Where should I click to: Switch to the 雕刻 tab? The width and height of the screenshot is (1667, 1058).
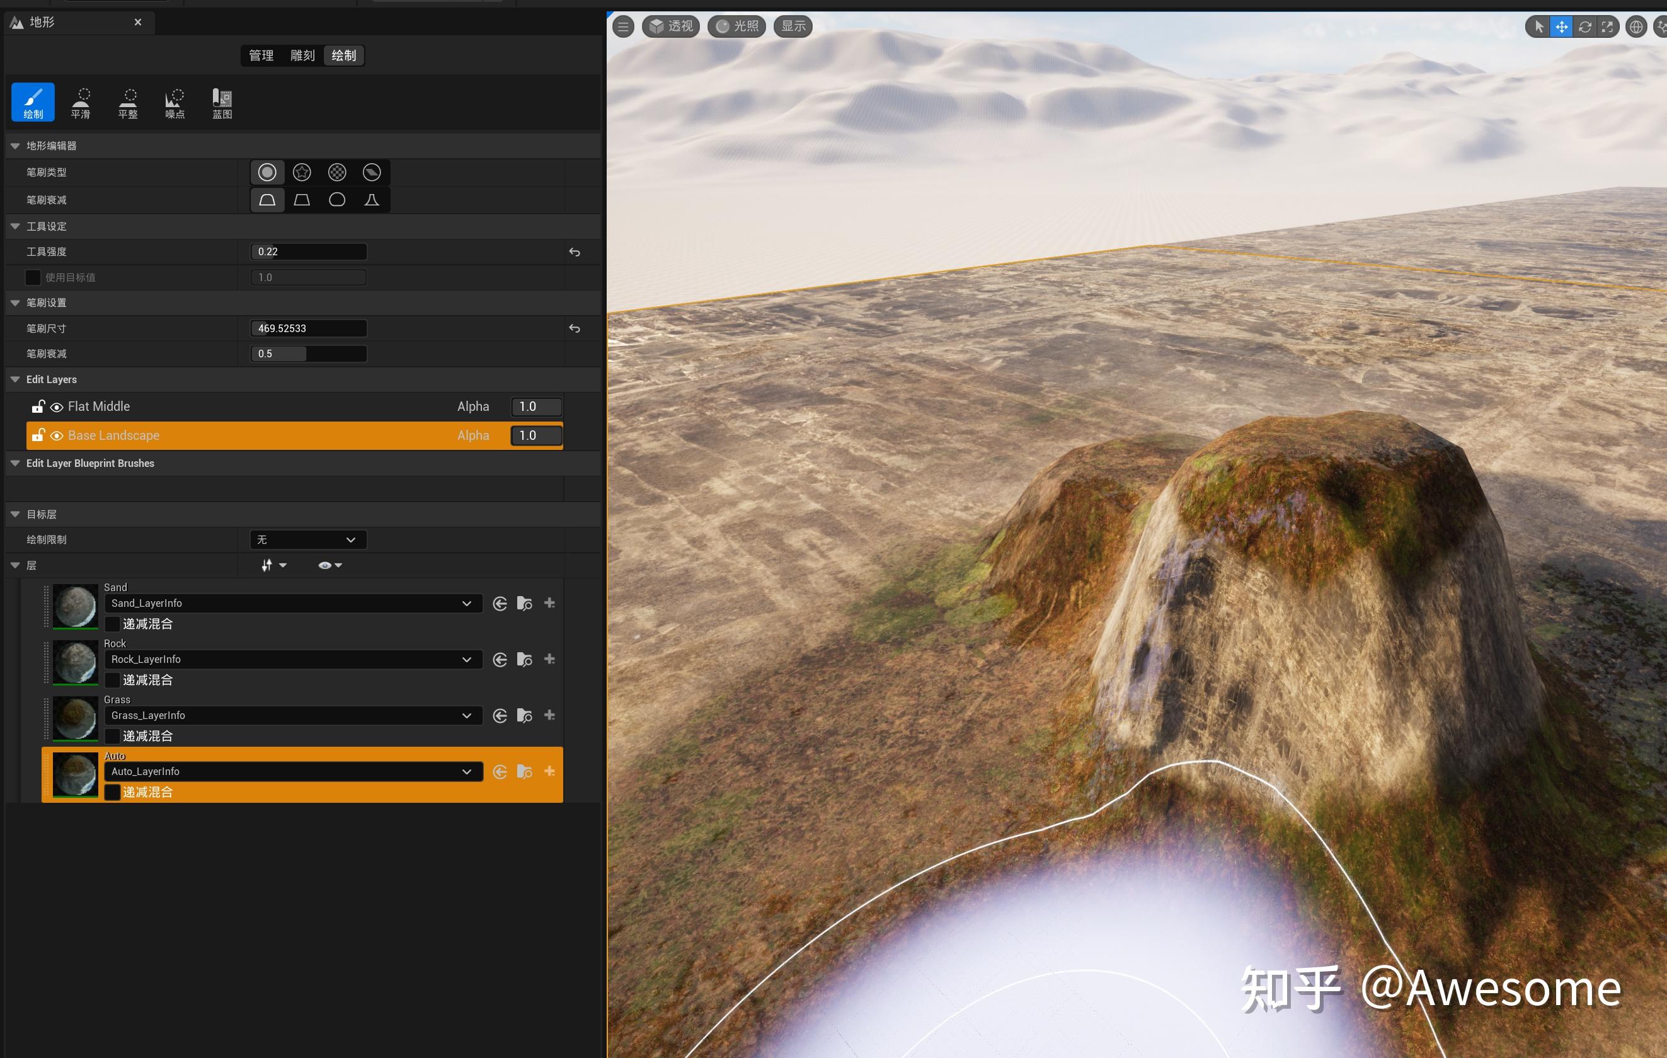click(302, 55)
